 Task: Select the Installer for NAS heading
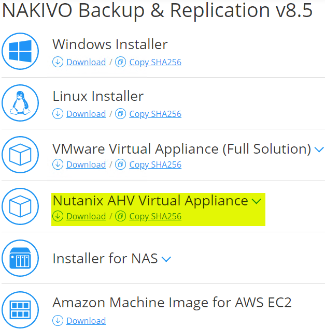point(105,258)
